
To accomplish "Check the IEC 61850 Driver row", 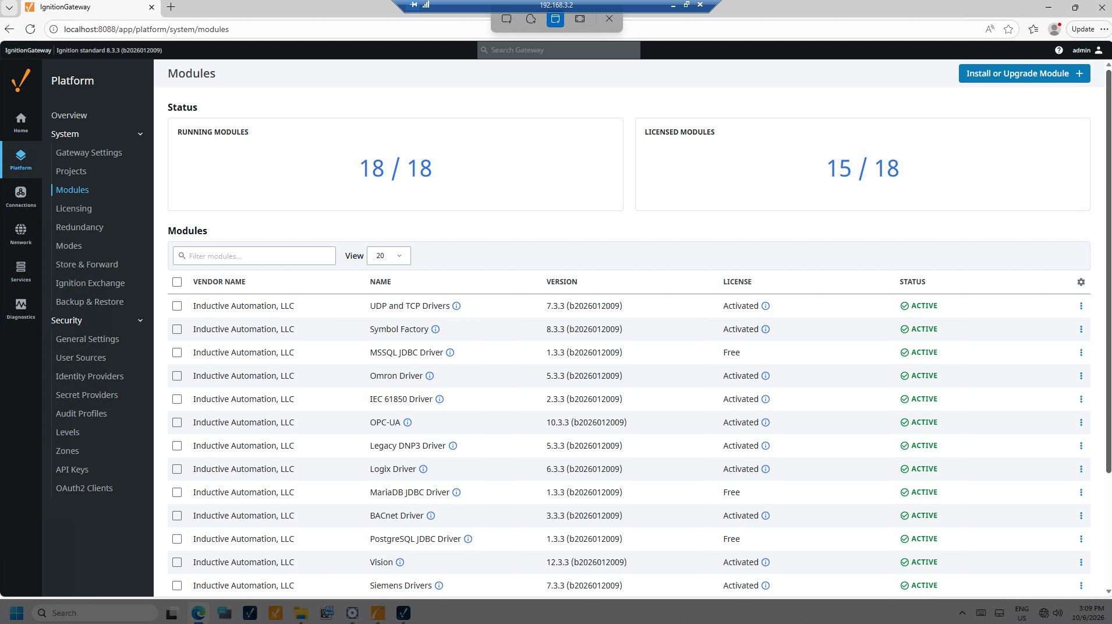I will tap(177, 399).
